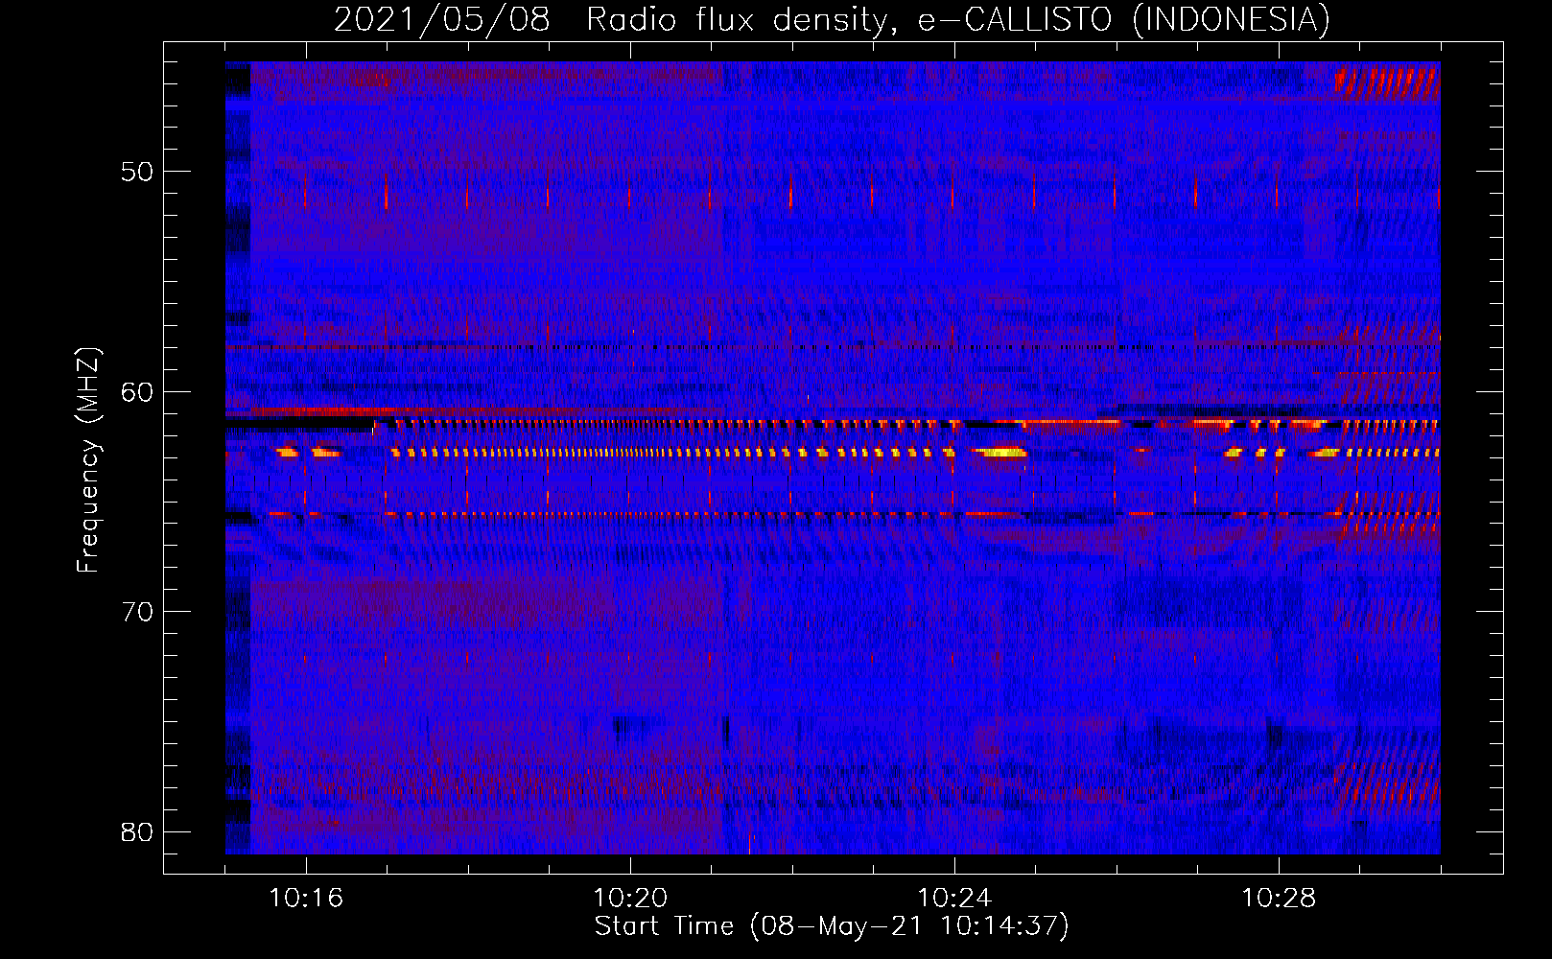Click the 70 frequency tick label
1552x959 pixels.
point(137,612)
